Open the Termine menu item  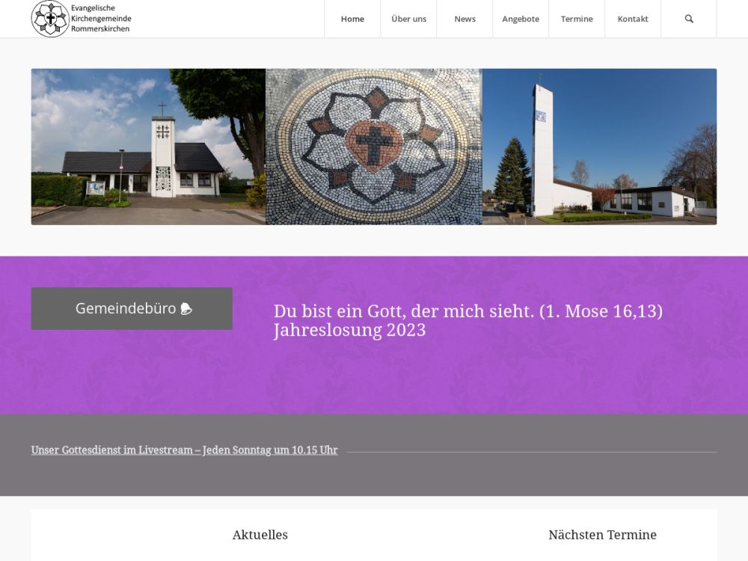point(577,19)
